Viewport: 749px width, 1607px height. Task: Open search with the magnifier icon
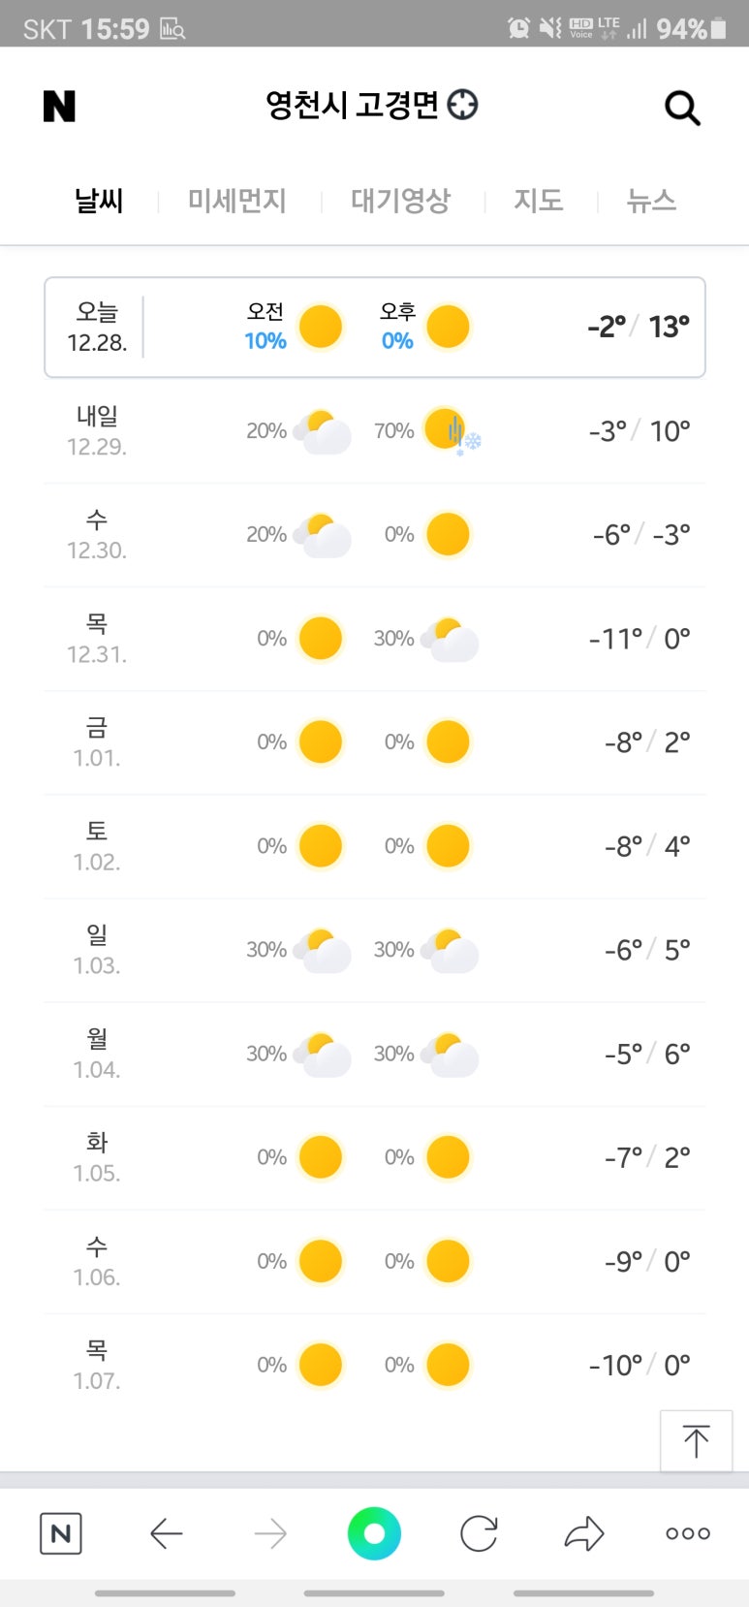tap(682, 108)
